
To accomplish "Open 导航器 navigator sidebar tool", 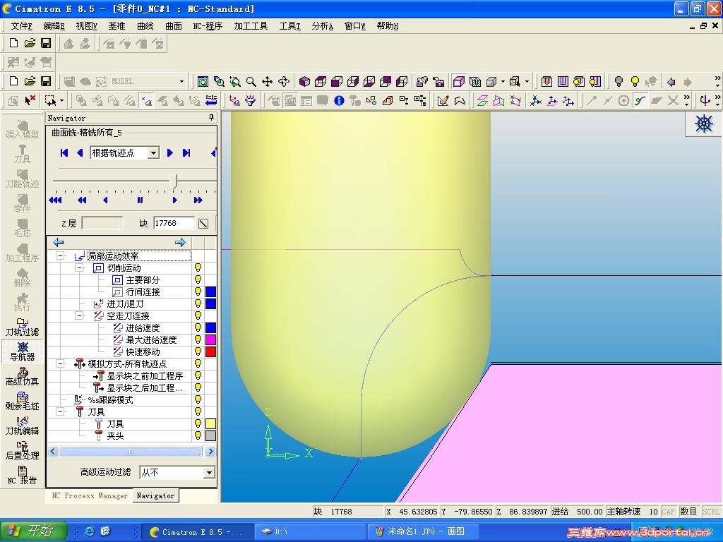I will coord(22,351).
